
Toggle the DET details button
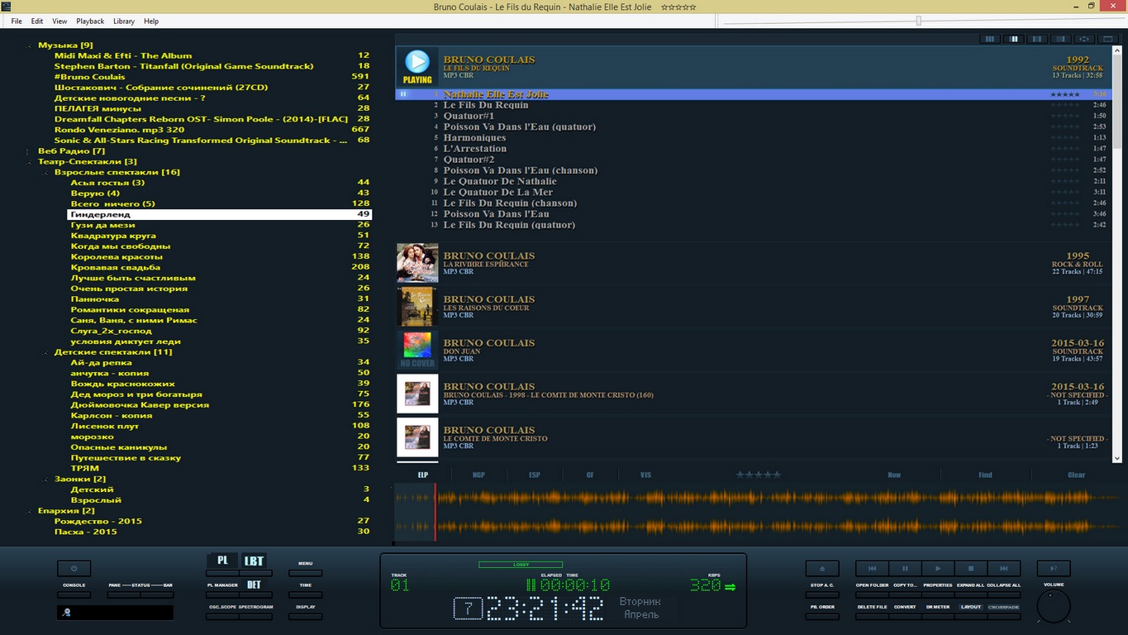[254, 585]
